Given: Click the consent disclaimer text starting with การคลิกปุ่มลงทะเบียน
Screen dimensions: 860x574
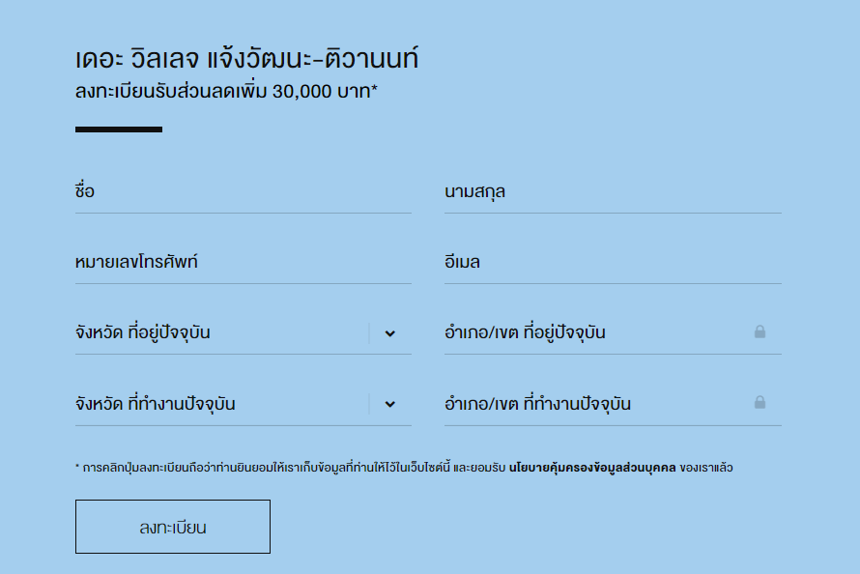Looking at the screenshot, I should click(404, 468).
